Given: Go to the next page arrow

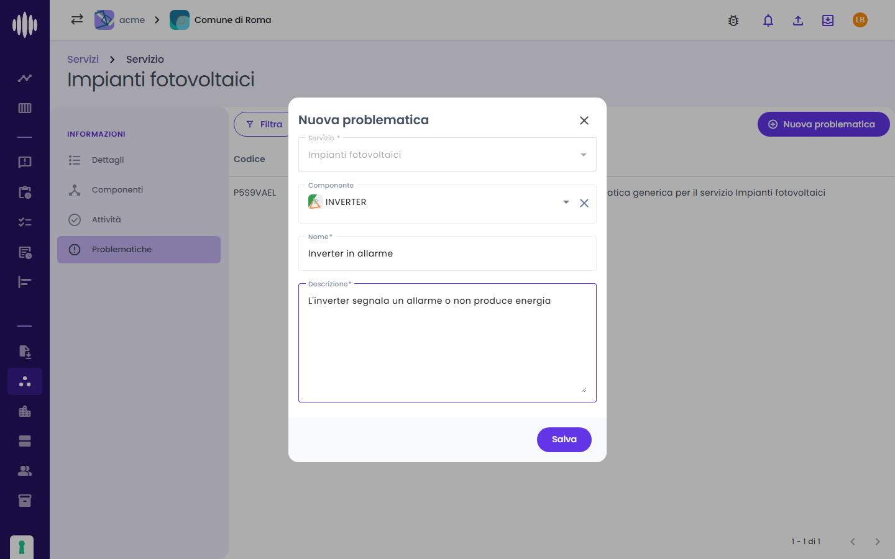Looking at the screenshot, I should [878, 542].
